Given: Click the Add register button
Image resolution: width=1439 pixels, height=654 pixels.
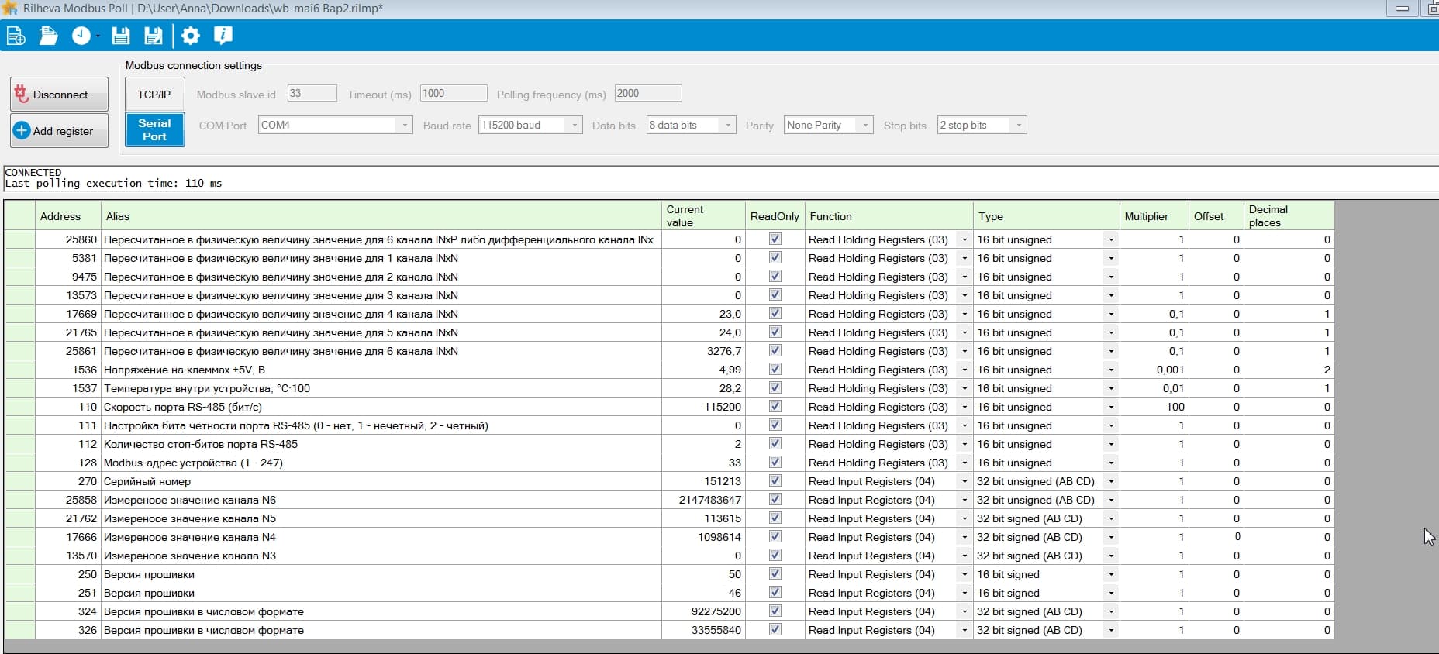Looking at the screenshot, I should 60,131.
